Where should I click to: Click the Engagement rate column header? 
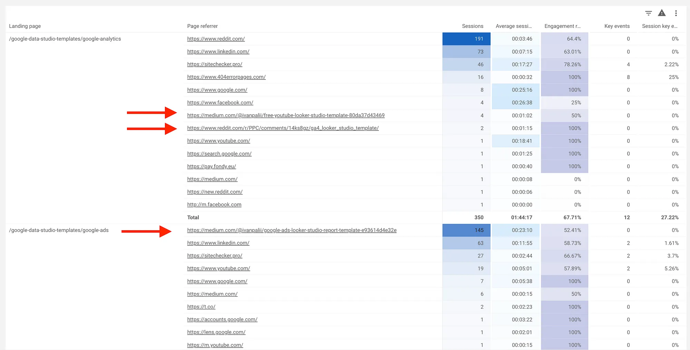coord(562,26)
